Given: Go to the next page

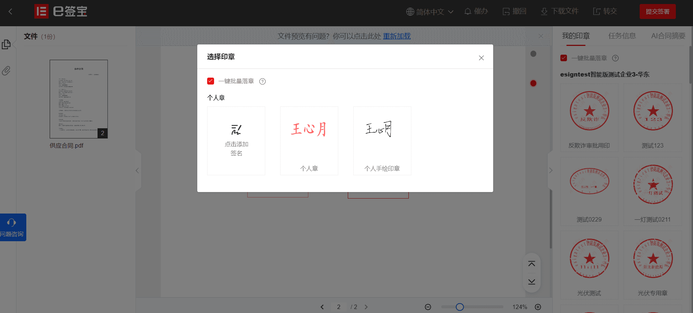Looking at the screenshot, I should pos(366,307).
